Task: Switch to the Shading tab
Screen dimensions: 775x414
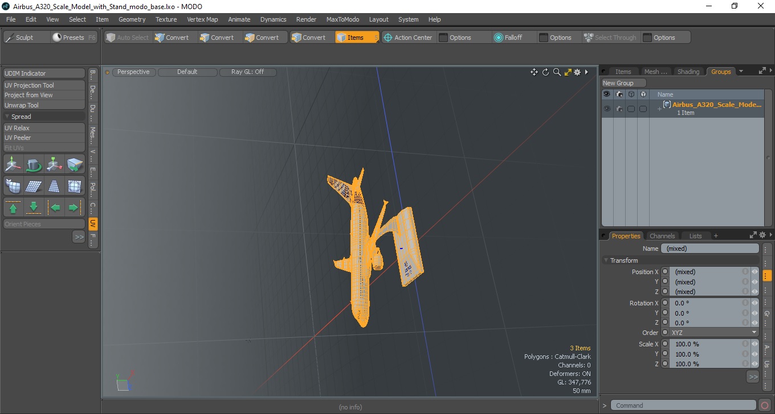Action: [x=688, y=72]
